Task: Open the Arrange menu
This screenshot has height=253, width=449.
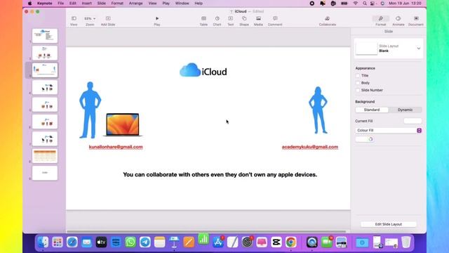Action: [x=135, y=4]
